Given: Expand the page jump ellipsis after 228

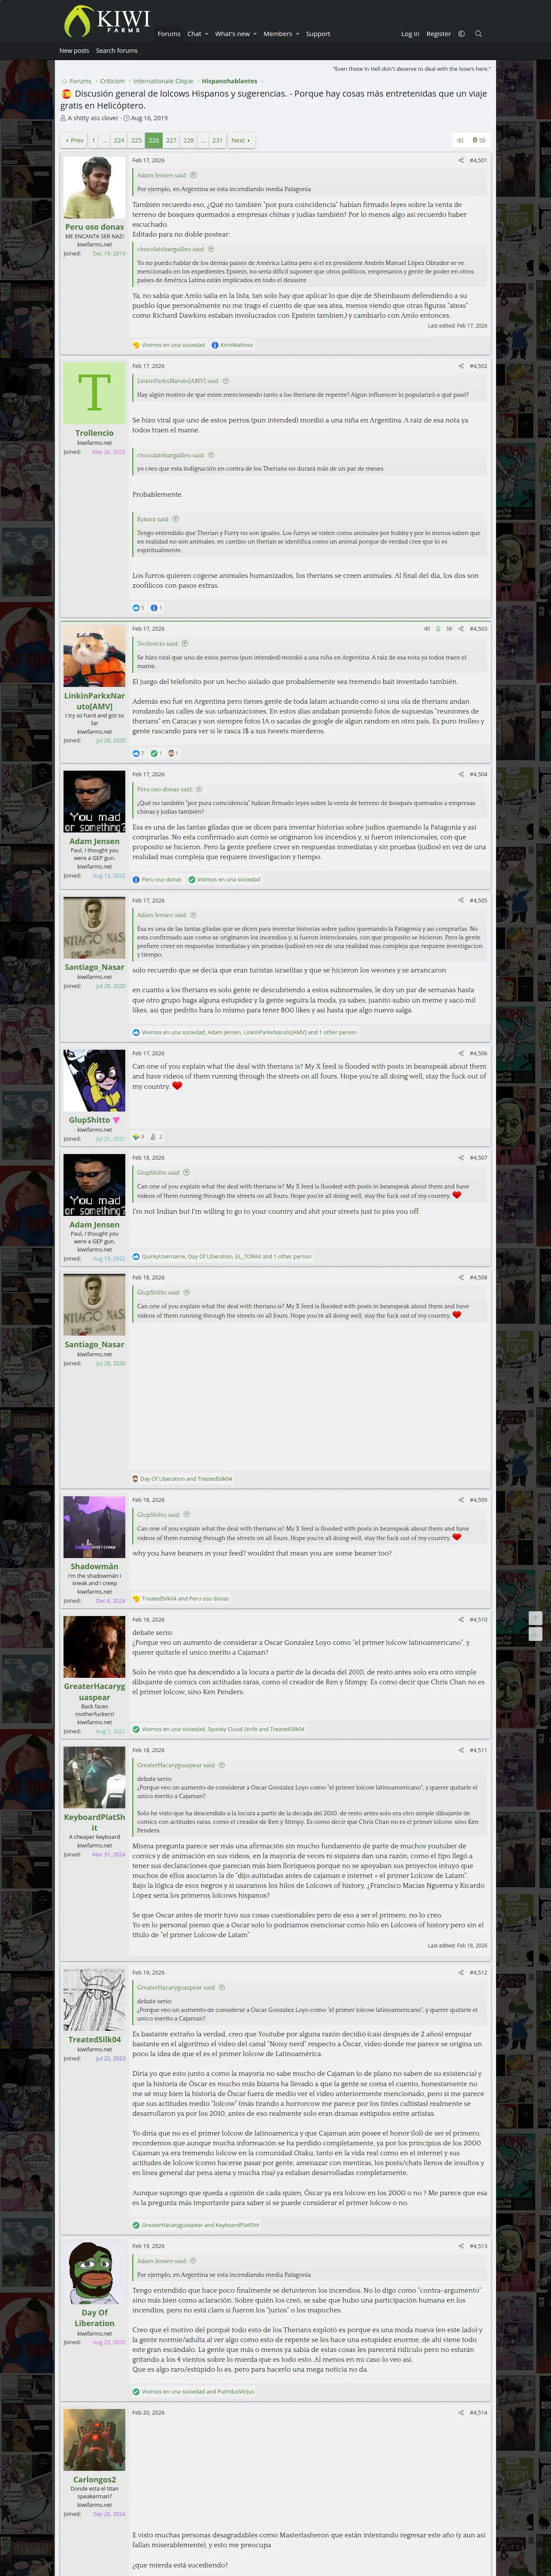Looking at the screenshot, I should pyautogui.click(x=203, y=140).
